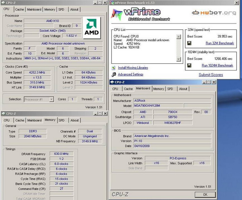Open About tab in top CPU-Z window
Screen dimensions: 242x200
pyautogui.click(x=74, y=9)
